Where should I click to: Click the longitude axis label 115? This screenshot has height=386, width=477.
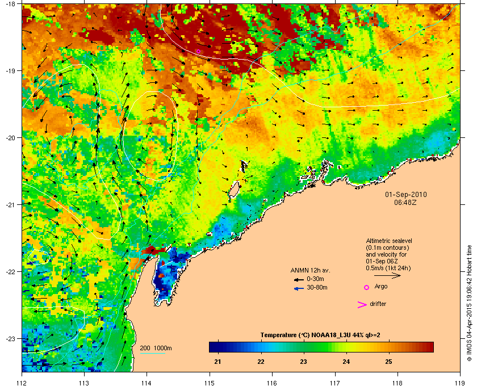210,383
